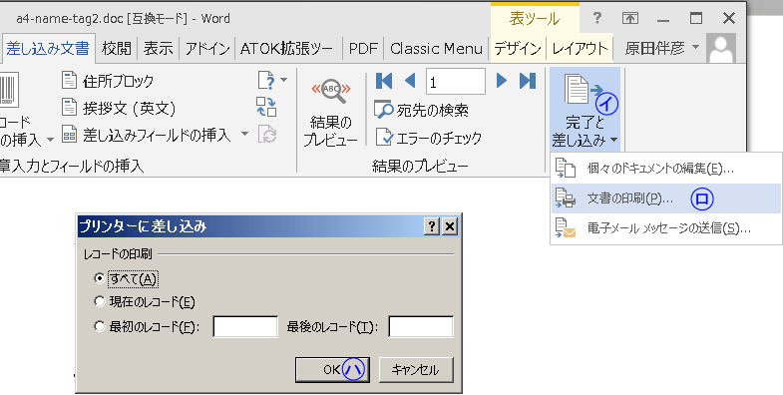Click Check for Errors (エラーのチェック)
This screenshot has height=395, width=783.
point(429,138)
